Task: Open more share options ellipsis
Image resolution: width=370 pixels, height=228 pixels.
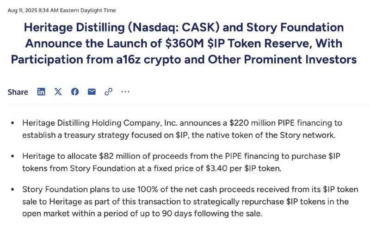Action: click(x=125, y=92)
